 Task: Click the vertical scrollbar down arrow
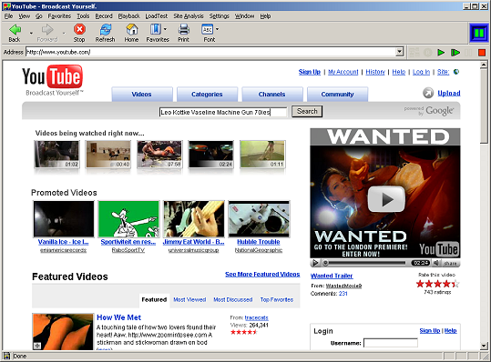point(484,346)
